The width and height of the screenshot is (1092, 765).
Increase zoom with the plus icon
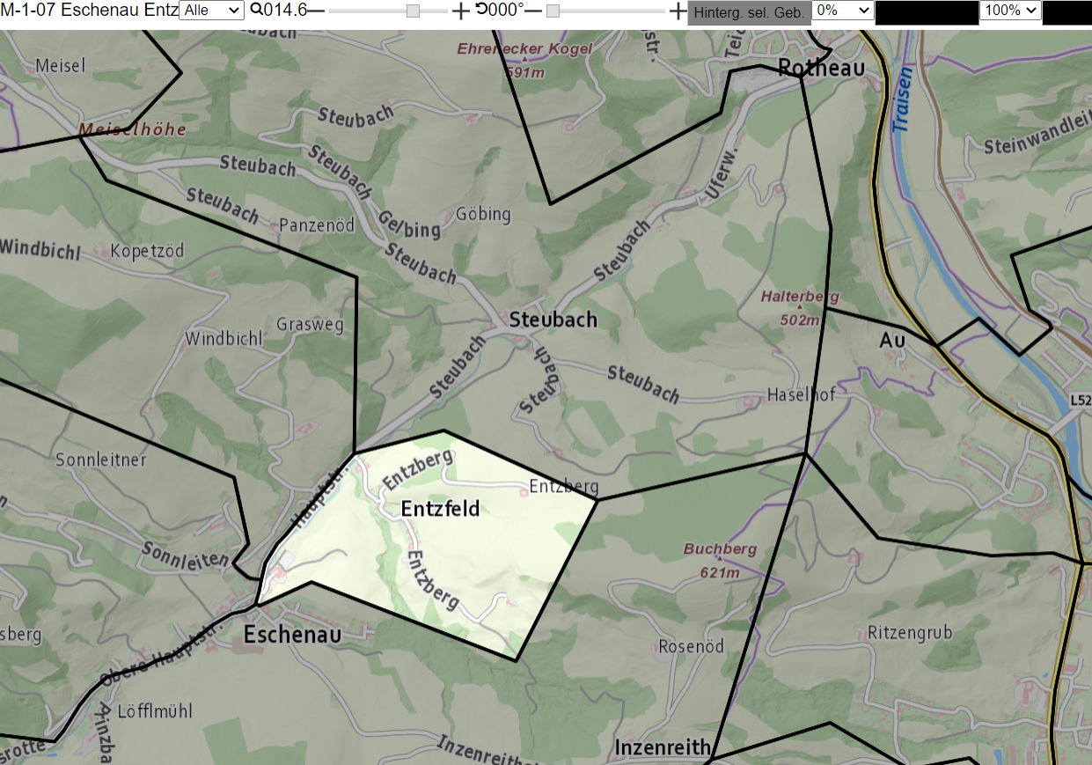[461, 11]
